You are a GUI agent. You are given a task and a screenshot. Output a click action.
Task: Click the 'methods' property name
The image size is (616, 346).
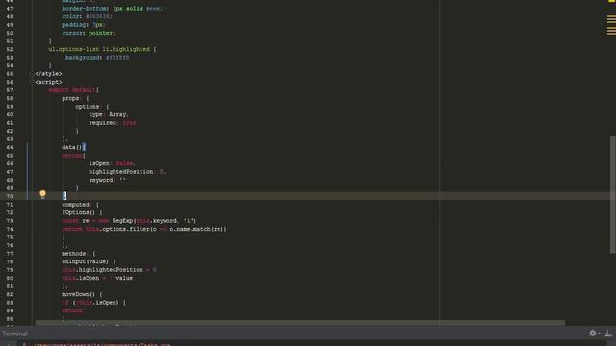73,254
